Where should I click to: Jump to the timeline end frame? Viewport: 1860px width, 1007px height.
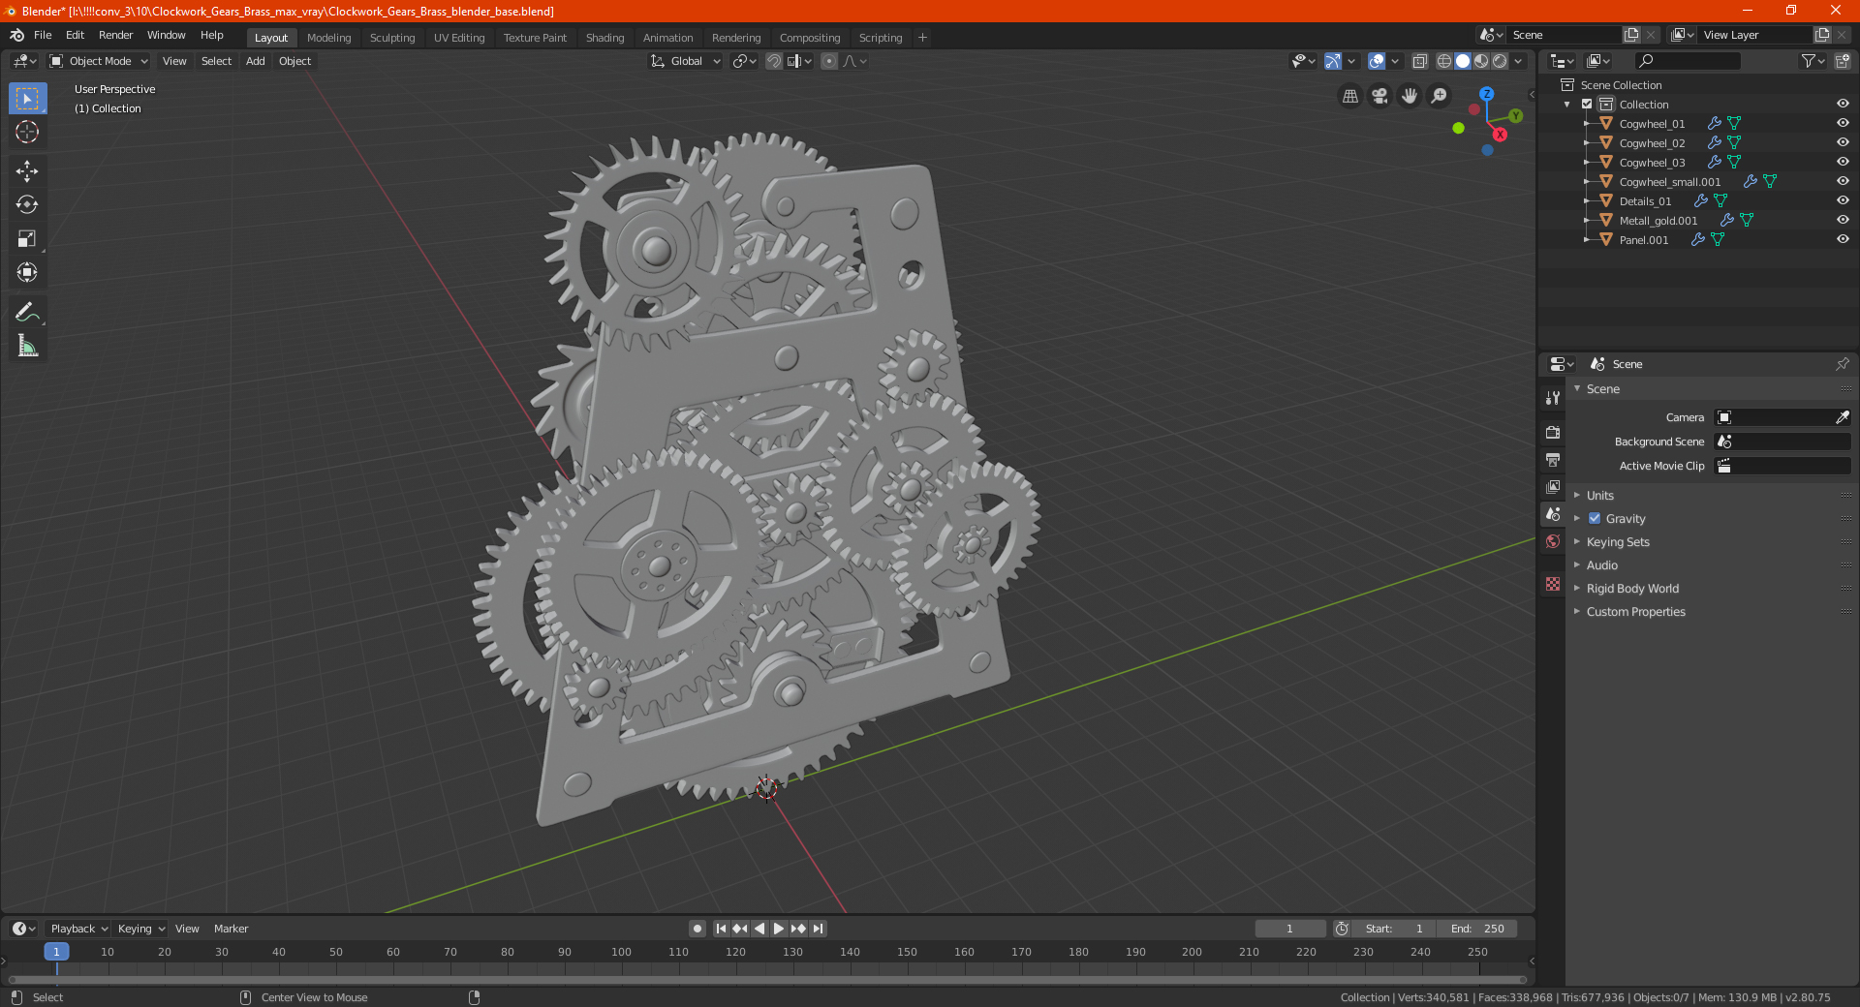click(x=818, y=929)
